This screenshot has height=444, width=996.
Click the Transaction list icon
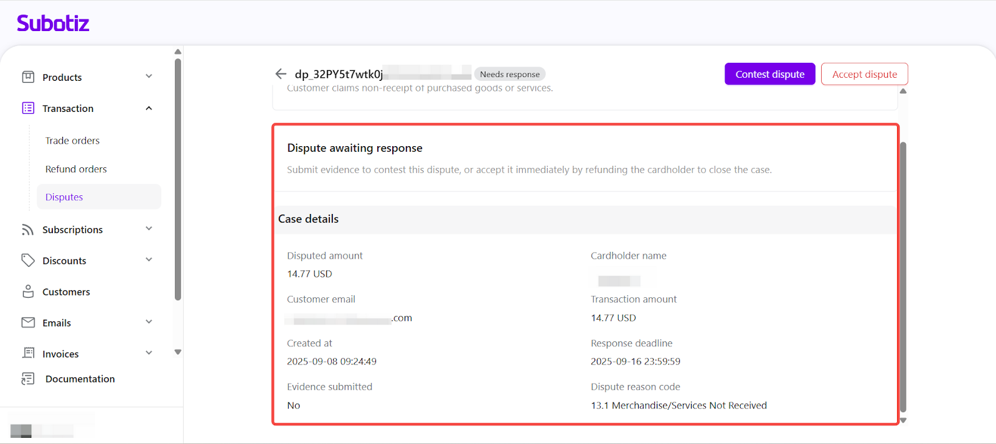[x=28, y=108]
